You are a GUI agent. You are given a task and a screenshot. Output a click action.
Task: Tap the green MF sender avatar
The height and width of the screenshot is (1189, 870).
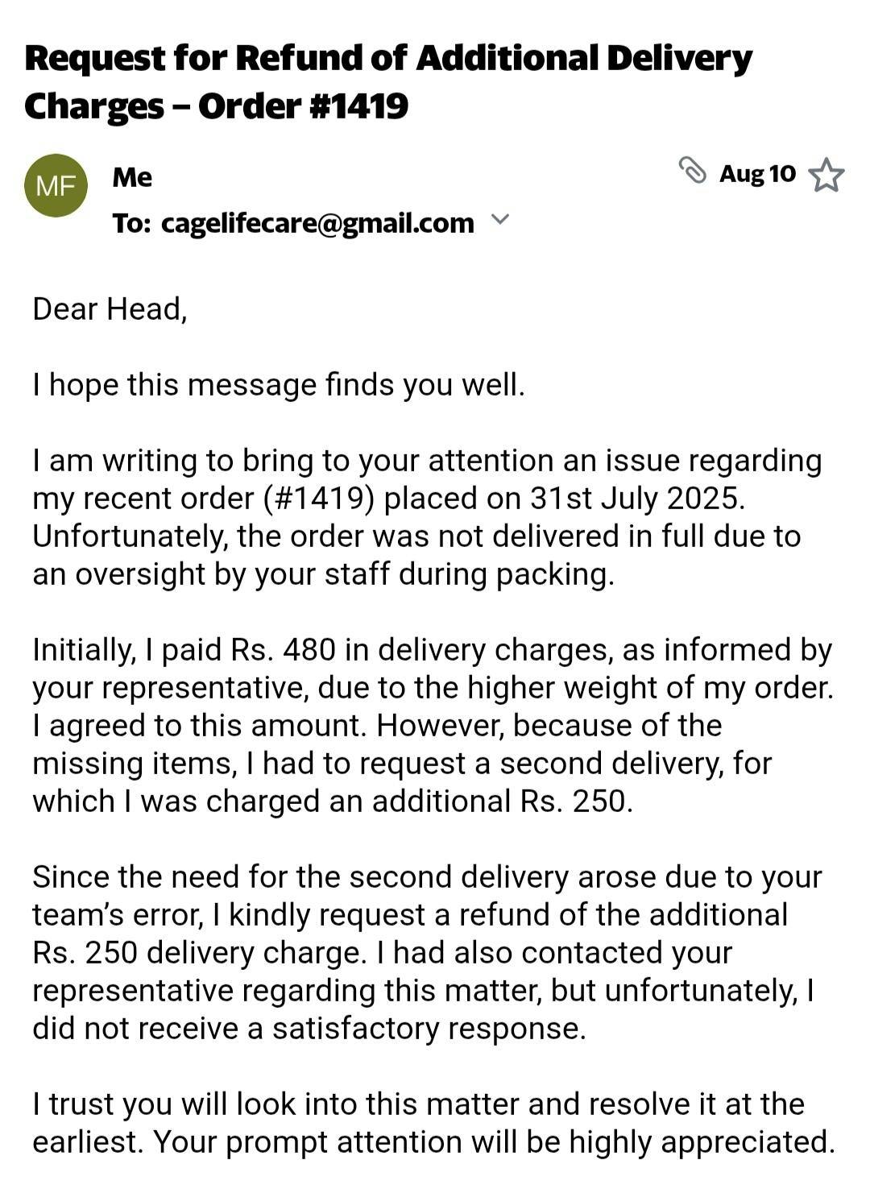pos(56,185)
